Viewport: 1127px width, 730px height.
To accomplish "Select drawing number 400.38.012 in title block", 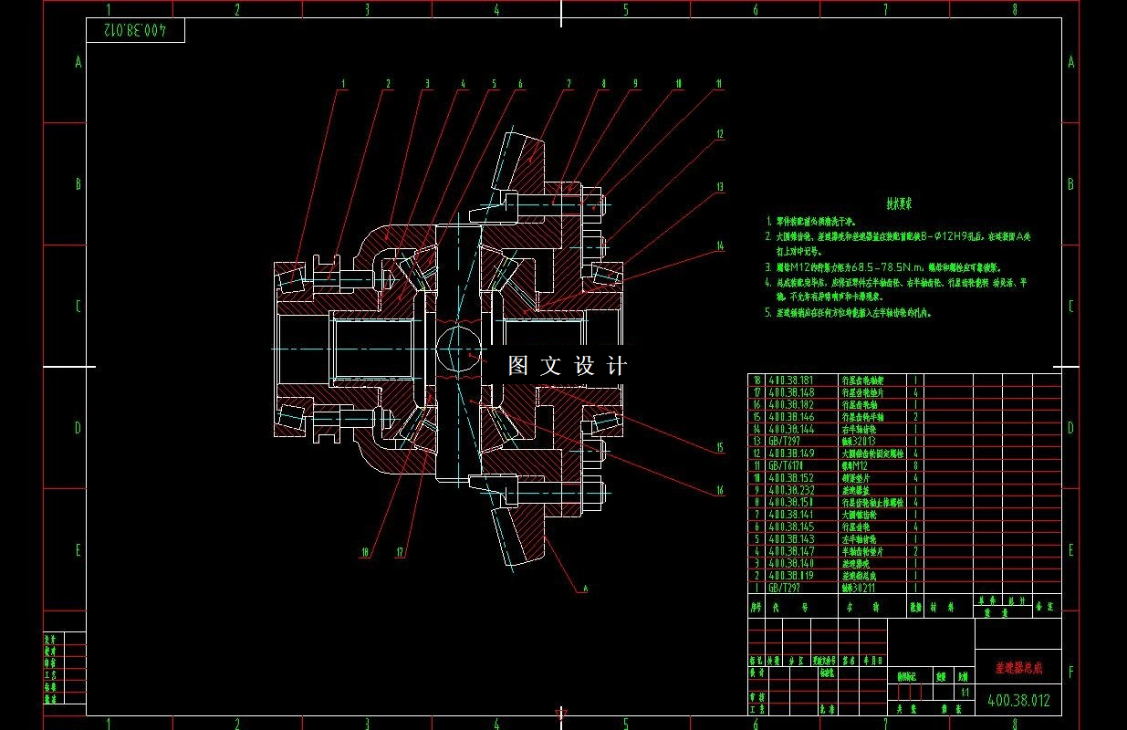I will tap(1018, 701).
